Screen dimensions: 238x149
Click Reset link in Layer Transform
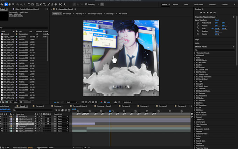(x=217, y=20)
